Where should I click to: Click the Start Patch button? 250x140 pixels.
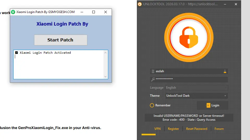(60, 40)
